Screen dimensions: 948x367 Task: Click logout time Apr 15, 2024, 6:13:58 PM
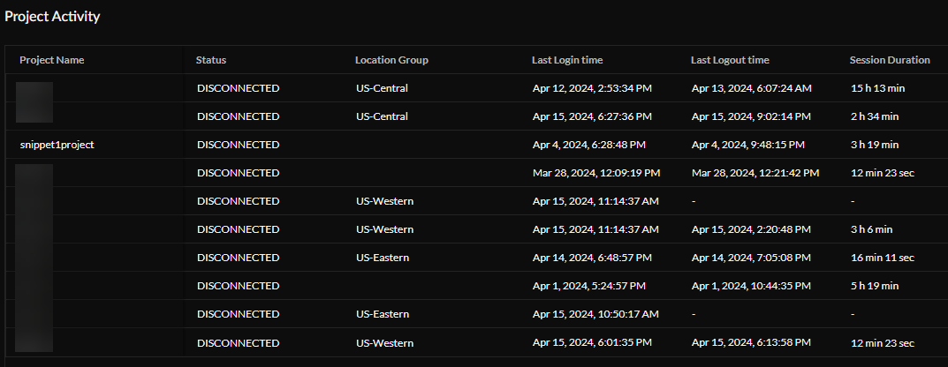coord(751,342)
